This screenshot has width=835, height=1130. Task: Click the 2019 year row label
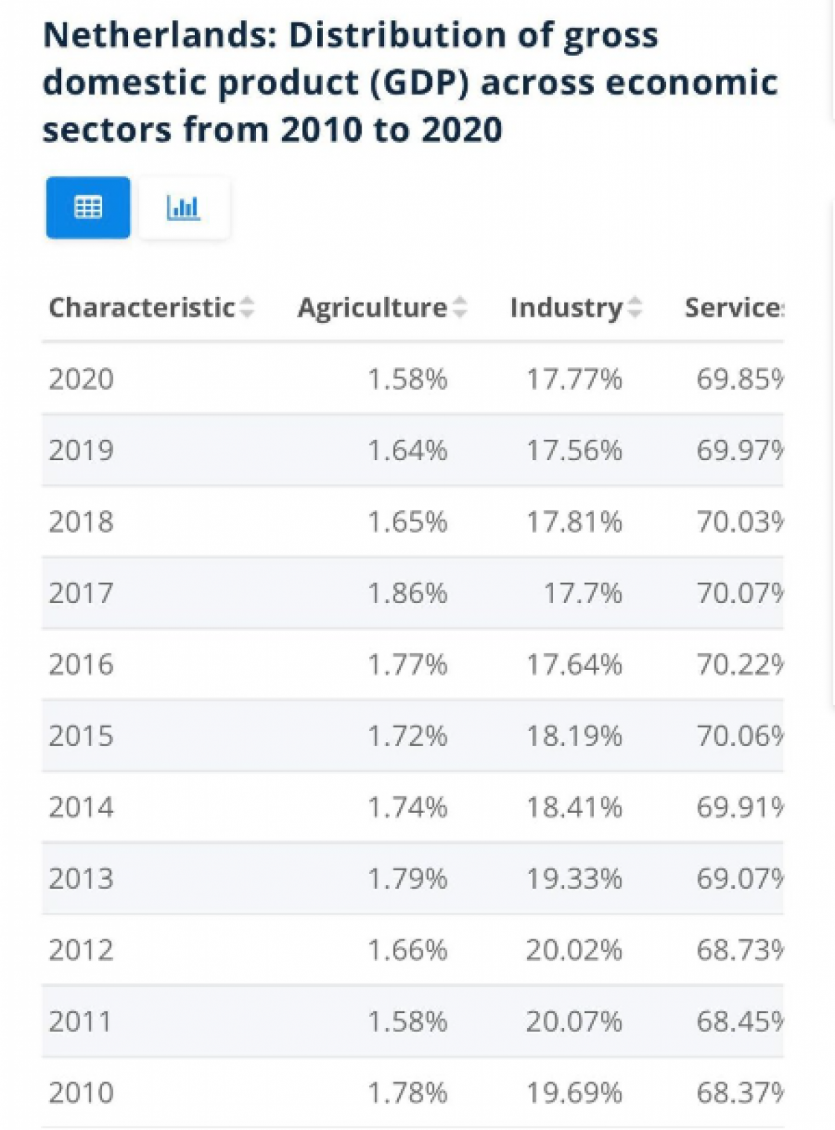coord(81,451)
